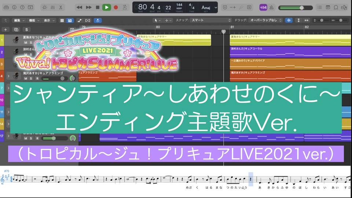Open the pointer left-click tool menu
The image size is (352, 198).
pyautogui.click(x=157, y=21)
